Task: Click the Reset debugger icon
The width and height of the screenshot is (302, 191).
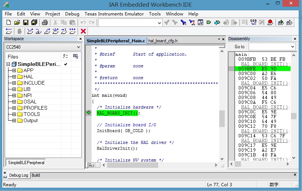Action: pos(9,31)
